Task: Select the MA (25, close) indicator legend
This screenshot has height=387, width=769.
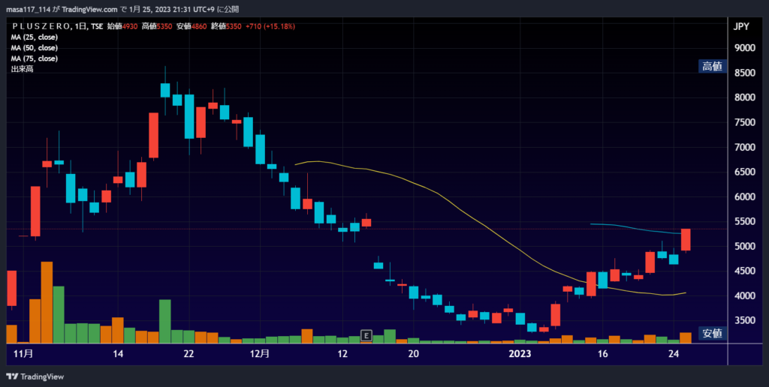Action: click(x=35, y=37)
